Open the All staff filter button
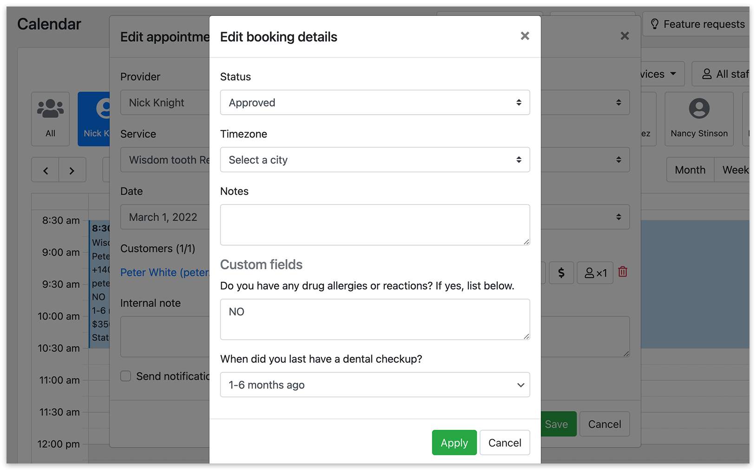 pos(721,74)
